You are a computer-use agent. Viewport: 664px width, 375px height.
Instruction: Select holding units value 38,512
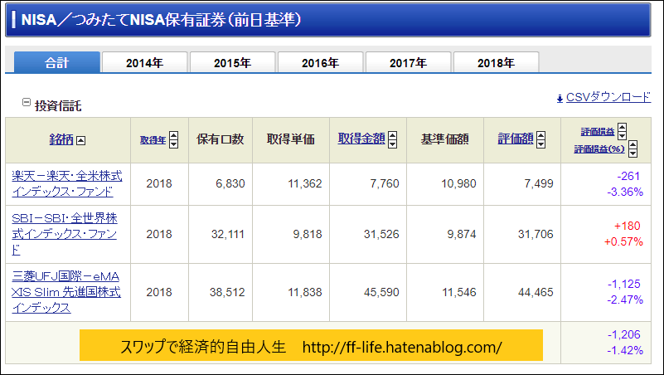[227, 292]
